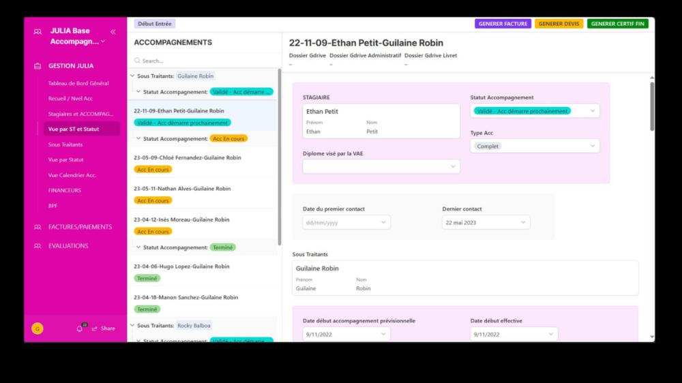The height and width of the screenshot is (383, 682).
Task: Collapse the Acc En cours status group
Action: click(138, 138)
